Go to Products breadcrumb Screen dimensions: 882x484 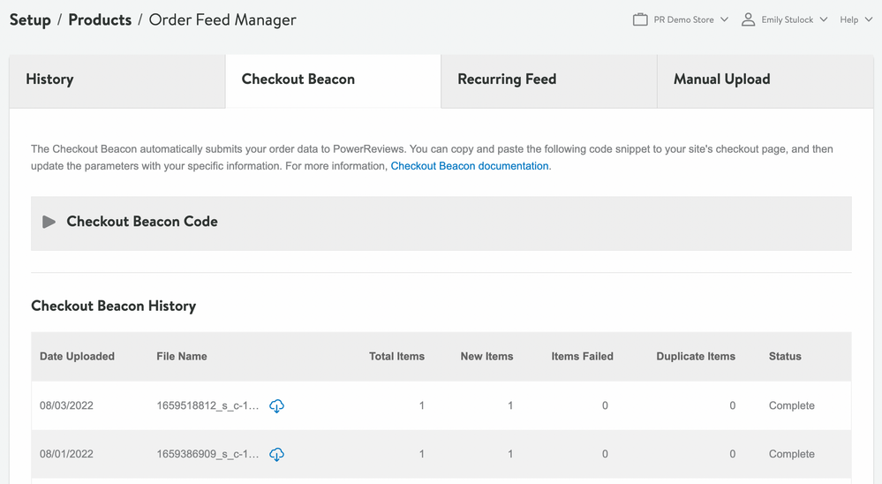[x=100, y=19]
